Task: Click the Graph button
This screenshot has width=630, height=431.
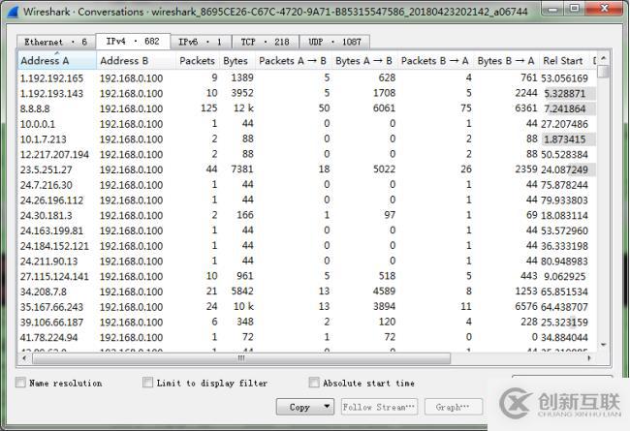Action: click(454, 407)
